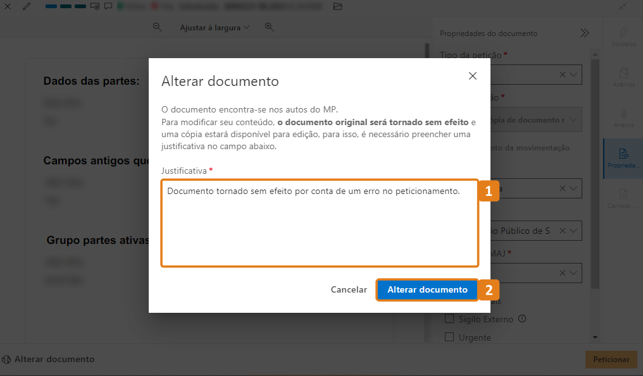Viewport: 643px width, 376px height.
Task: Click into the Justificativa text field
Action: coord(319,223)
